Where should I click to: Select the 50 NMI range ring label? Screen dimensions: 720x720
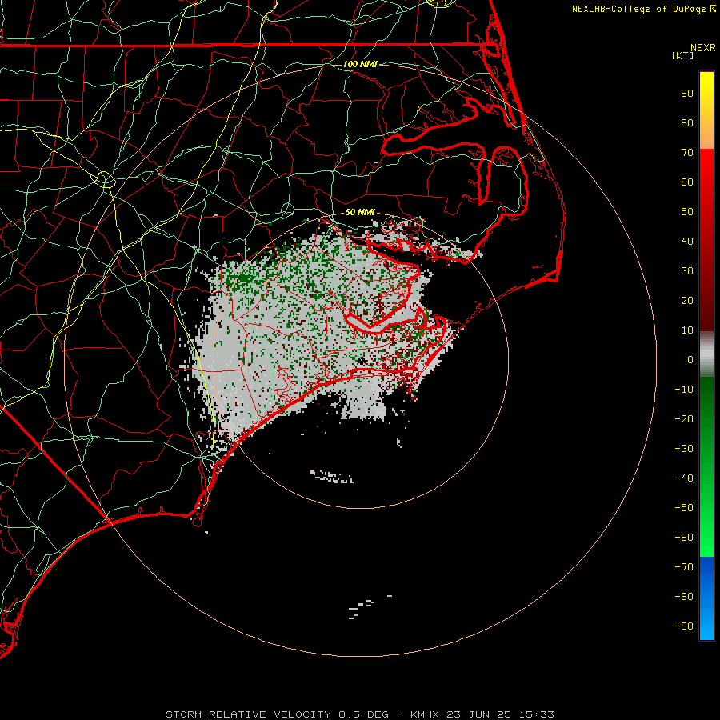click(x=360, y=212)
